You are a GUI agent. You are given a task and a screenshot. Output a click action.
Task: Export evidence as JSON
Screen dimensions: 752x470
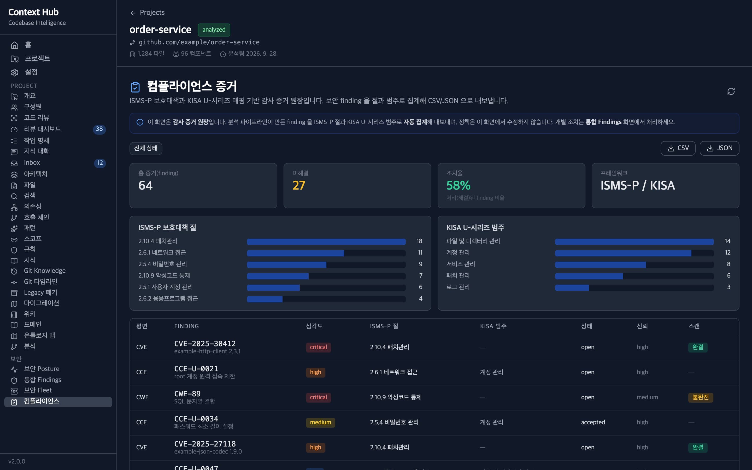pyautogui.click(x=719, y=148)
